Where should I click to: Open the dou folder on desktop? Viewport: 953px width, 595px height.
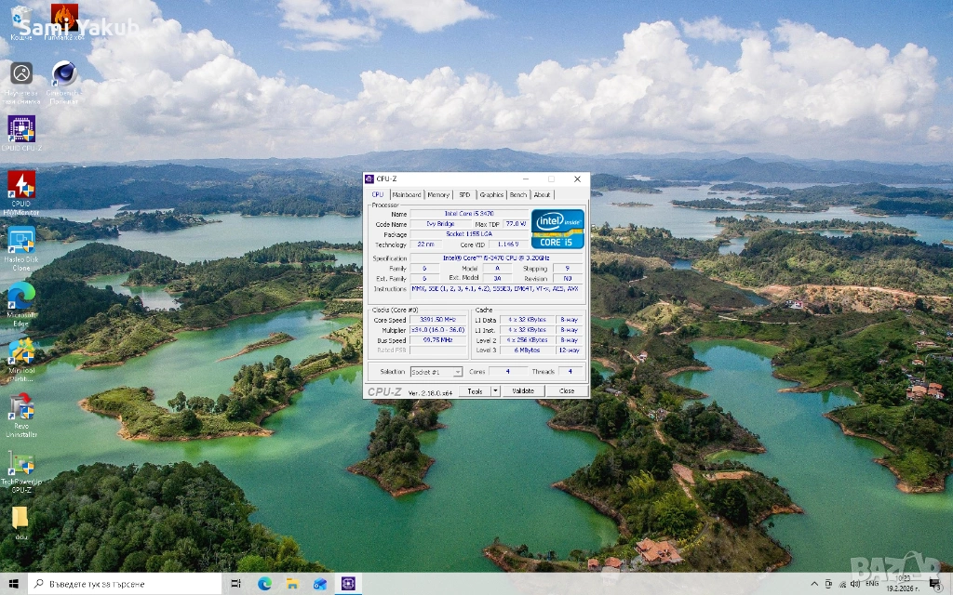[20, 521]
